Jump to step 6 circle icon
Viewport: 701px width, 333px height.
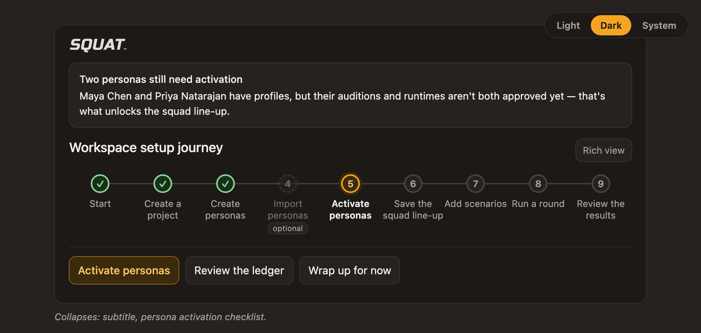tap(413, 184)
